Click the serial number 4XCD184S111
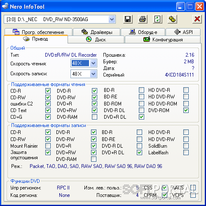Image resolution: width=206 pixels, height=206 pixels. pyautogui.click(x=179, y=75)
